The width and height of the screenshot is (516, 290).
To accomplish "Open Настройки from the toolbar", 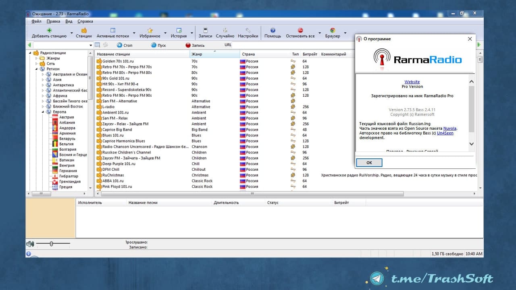I will point(248,31).
